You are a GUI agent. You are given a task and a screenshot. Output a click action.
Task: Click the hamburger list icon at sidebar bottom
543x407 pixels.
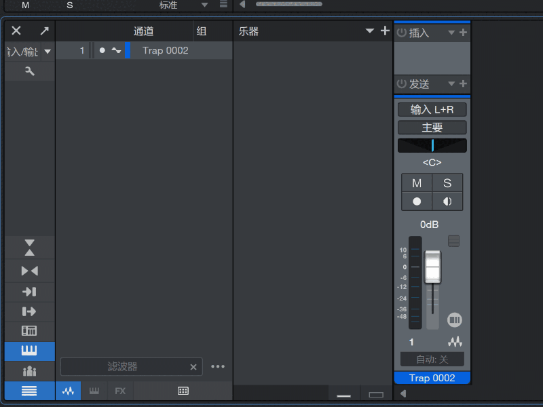coord(29,391)
